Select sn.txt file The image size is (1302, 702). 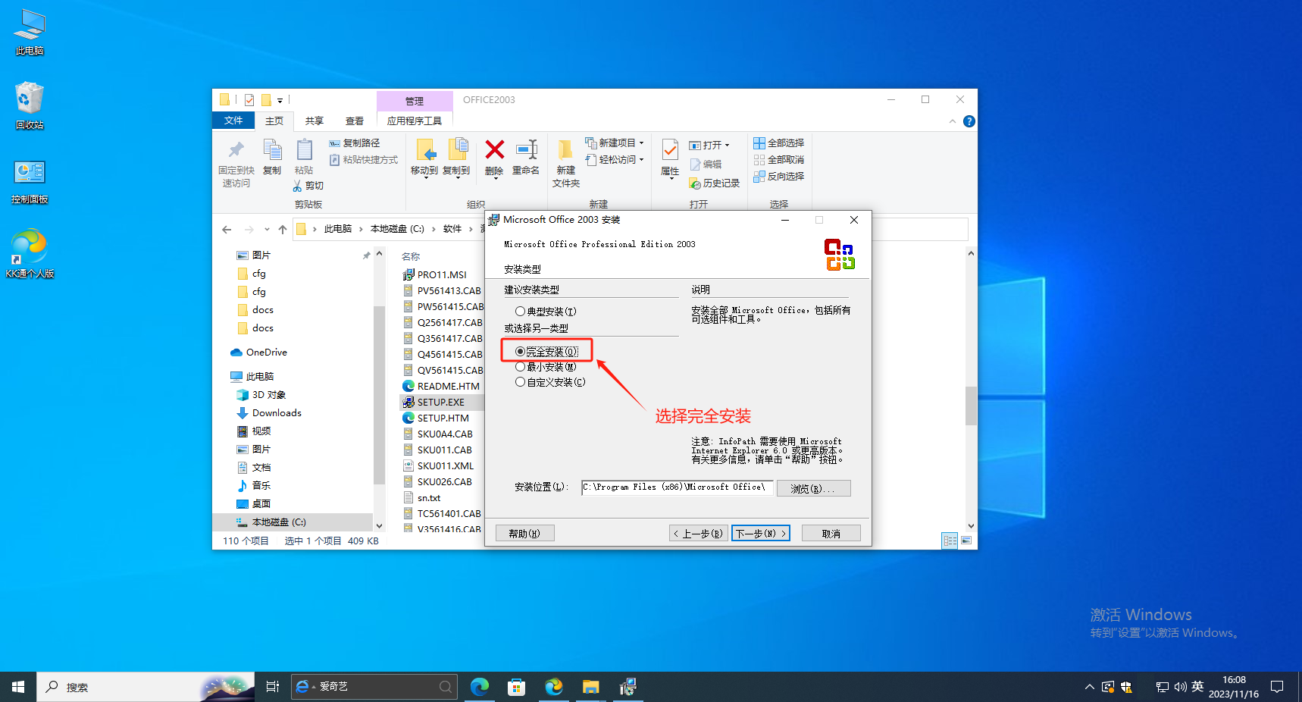point(429,498)
